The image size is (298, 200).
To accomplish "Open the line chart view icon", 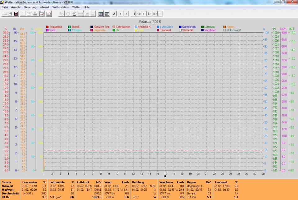I will (x=42, y=14).
